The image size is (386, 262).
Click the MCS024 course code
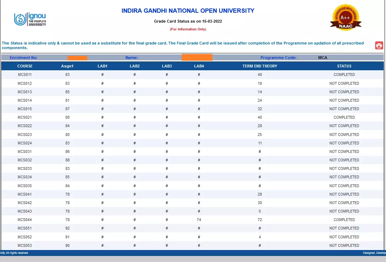coord(25,143)
